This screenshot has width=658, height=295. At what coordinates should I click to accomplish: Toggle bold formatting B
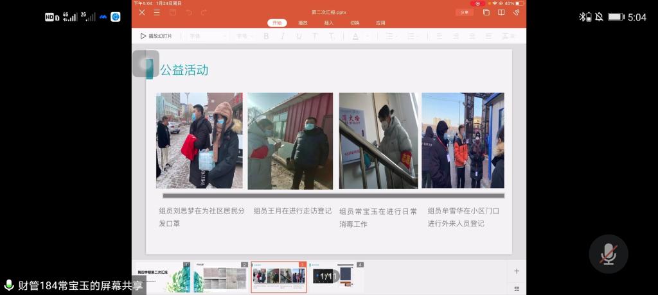tap(266, 37)
